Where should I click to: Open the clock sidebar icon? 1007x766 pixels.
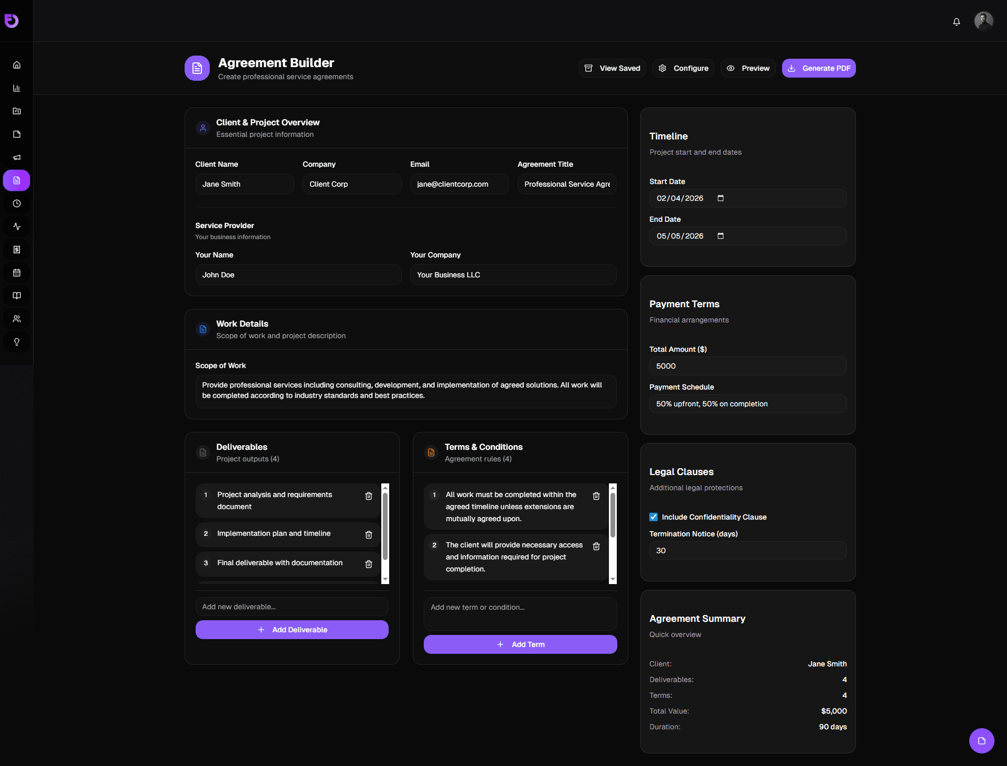17,203
